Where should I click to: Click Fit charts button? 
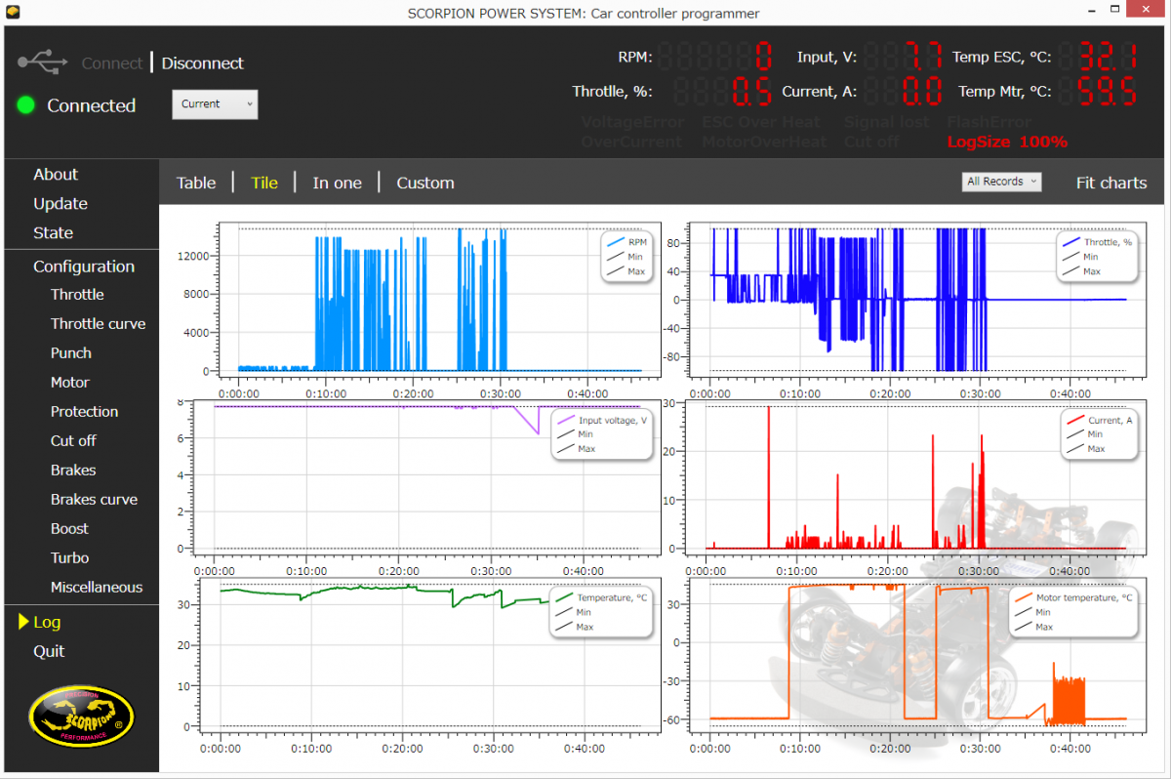pyautogui.click(x=1111, y=183)
